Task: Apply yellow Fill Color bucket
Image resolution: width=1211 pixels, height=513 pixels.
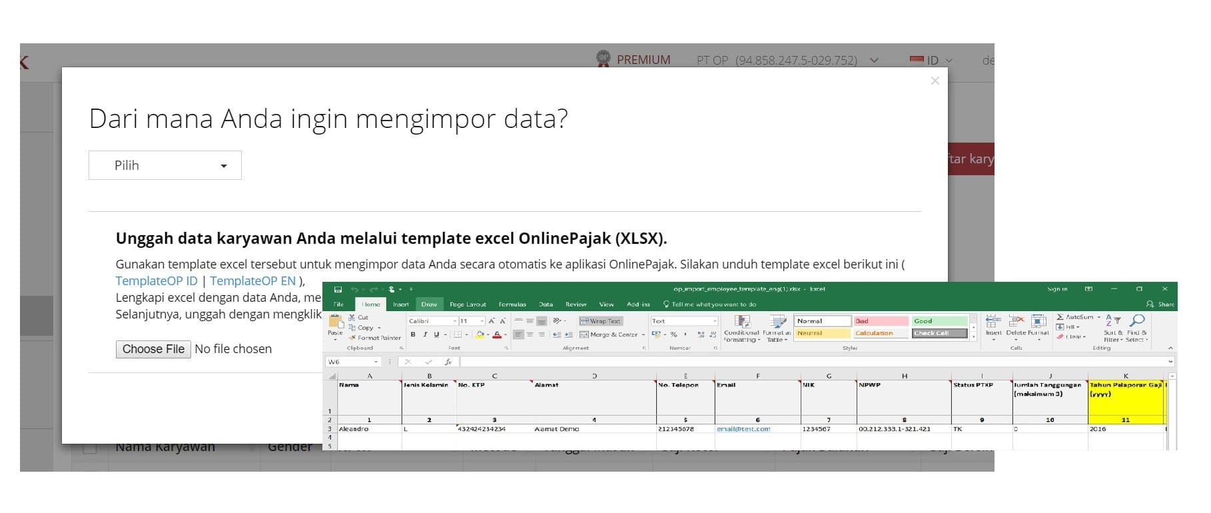Action: (x=480, y=334)
